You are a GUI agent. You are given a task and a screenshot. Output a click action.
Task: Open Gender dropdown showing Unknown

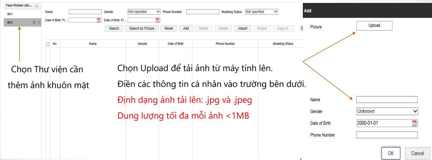(x=387, y=111)
